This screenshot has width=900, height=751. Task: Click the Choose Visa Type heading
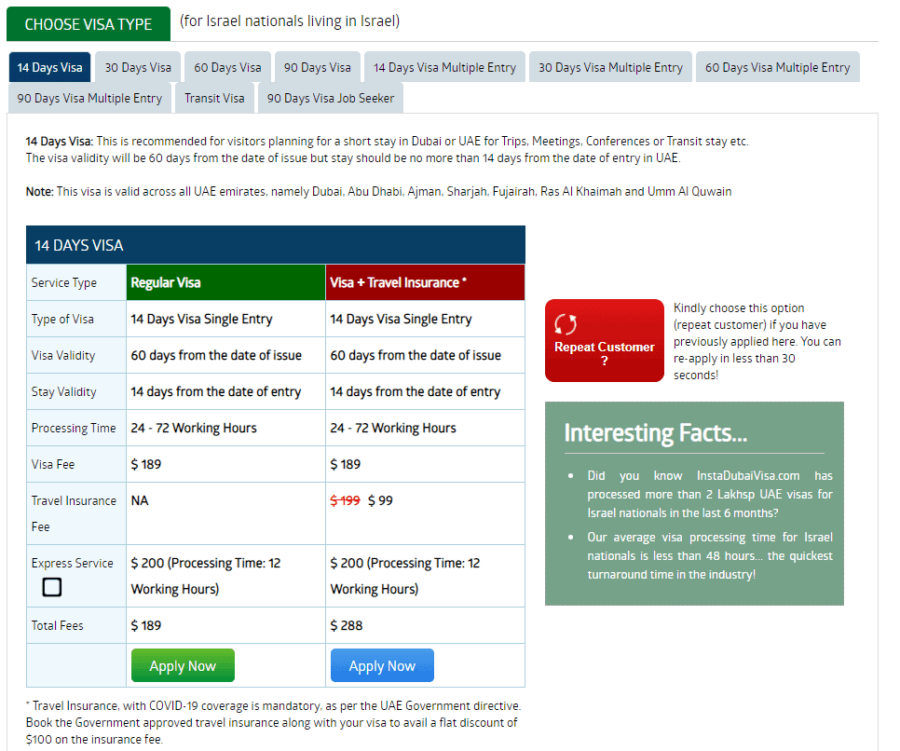[89, 24]
